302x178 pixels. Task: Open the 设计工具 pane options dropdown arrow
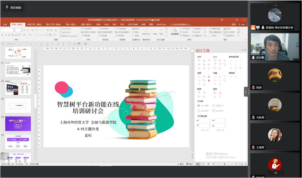[x=242, y=50]
